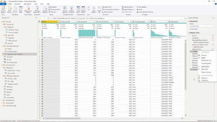Click the Remove Rows icon
The width and height of the screenshot is (217, 122).
pyautogui.click(x=83, y=8)
